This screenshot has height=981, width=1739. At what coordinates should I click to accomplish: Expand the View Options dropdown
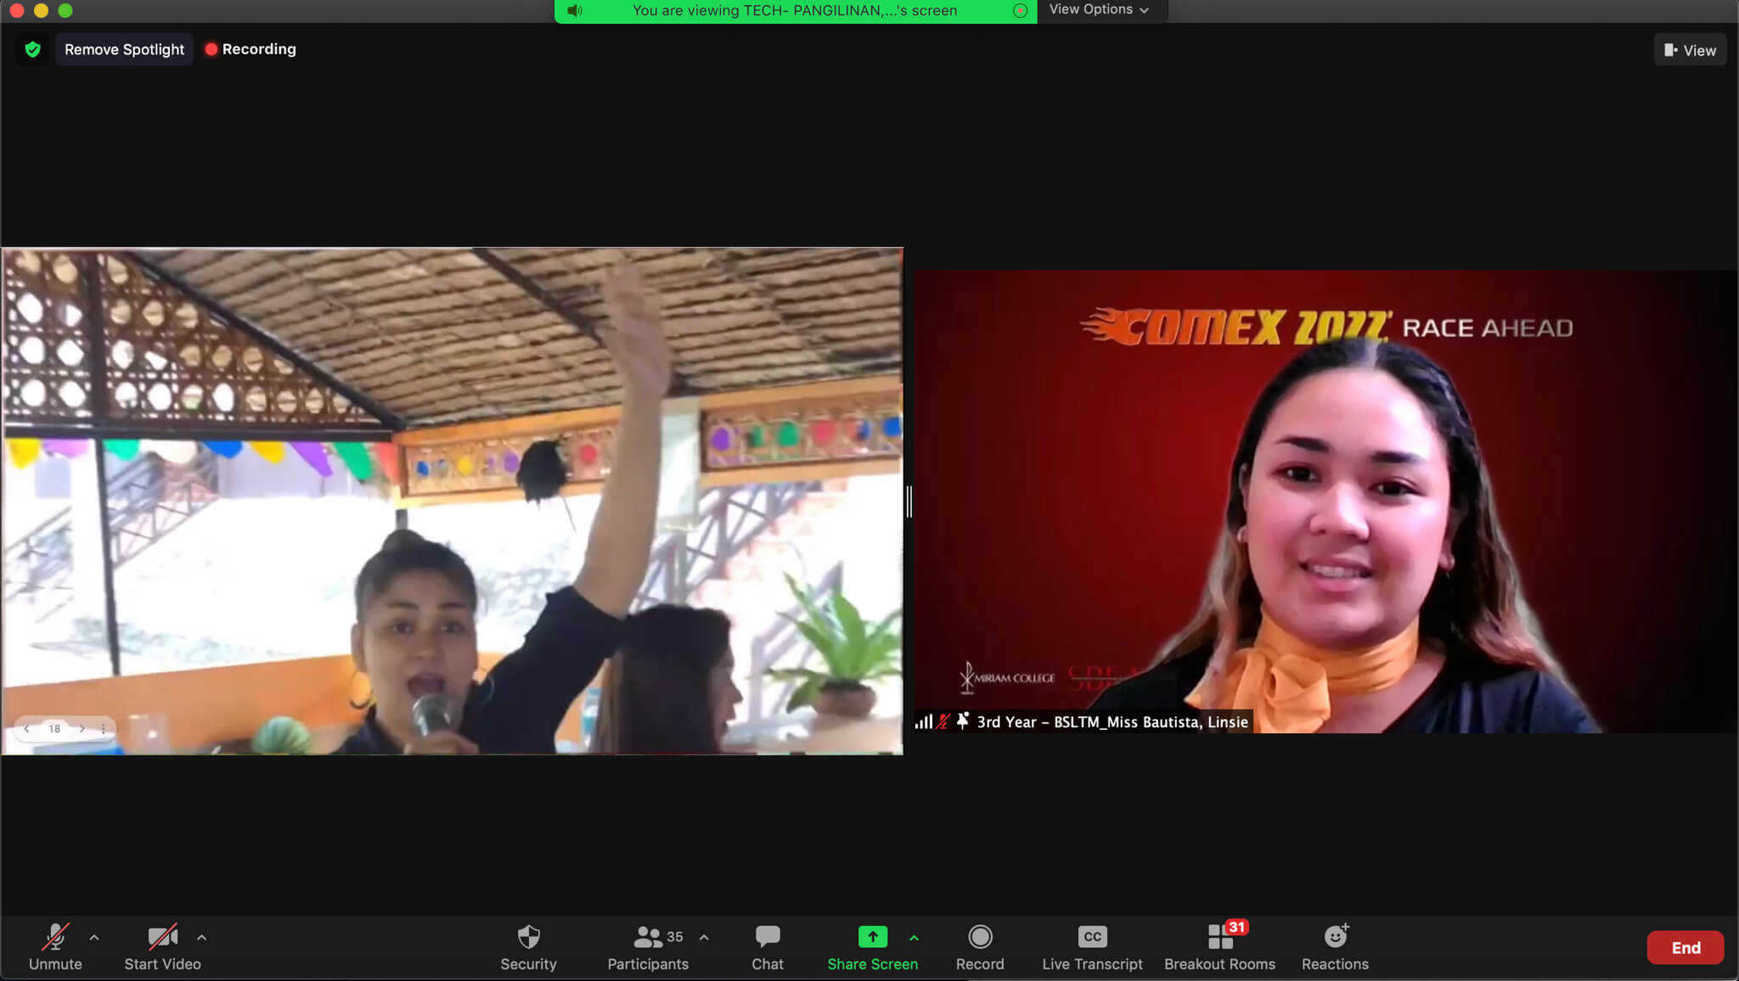click(1099, 9)
